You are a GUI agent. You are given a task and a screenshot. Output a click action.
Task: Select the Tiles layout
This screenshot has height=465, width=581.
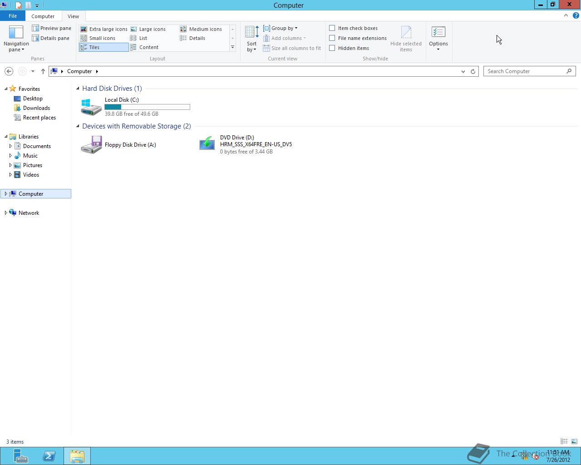tap(103, 47)
